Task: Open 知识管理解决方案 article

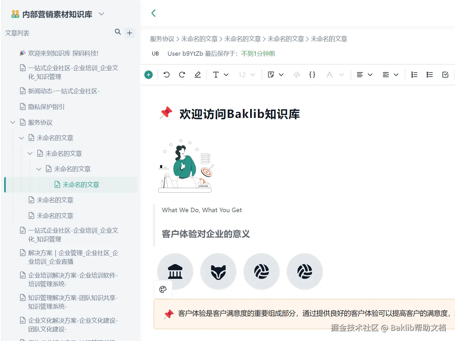Action: 73,302
